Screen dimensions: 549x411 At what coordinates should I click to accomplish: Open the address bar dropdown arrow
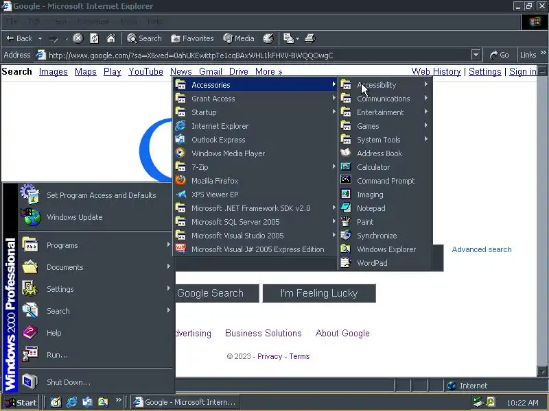(x=476, y=55)
